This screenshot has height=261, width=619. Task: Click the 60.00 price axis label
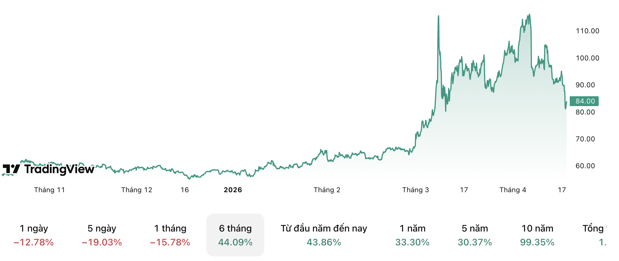[x=585, y=166]
